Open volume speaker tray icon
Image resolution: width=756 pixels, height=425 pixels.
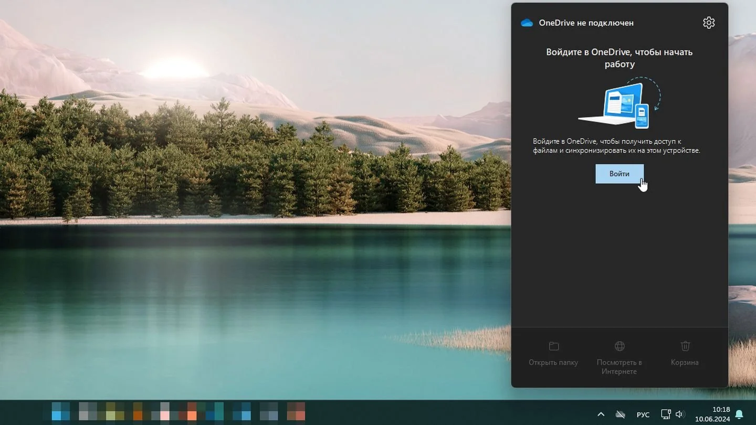tap(680, 414)
